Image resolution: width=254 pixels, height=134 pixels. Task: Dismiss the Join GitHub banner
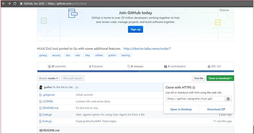tap(224, 10)
